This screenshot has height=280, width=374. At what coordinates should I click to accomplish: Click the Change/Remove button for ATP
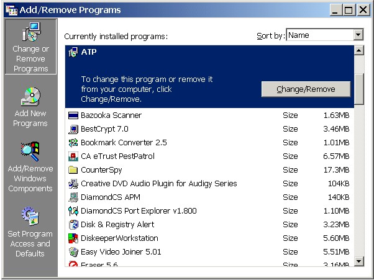coord(306,89)
